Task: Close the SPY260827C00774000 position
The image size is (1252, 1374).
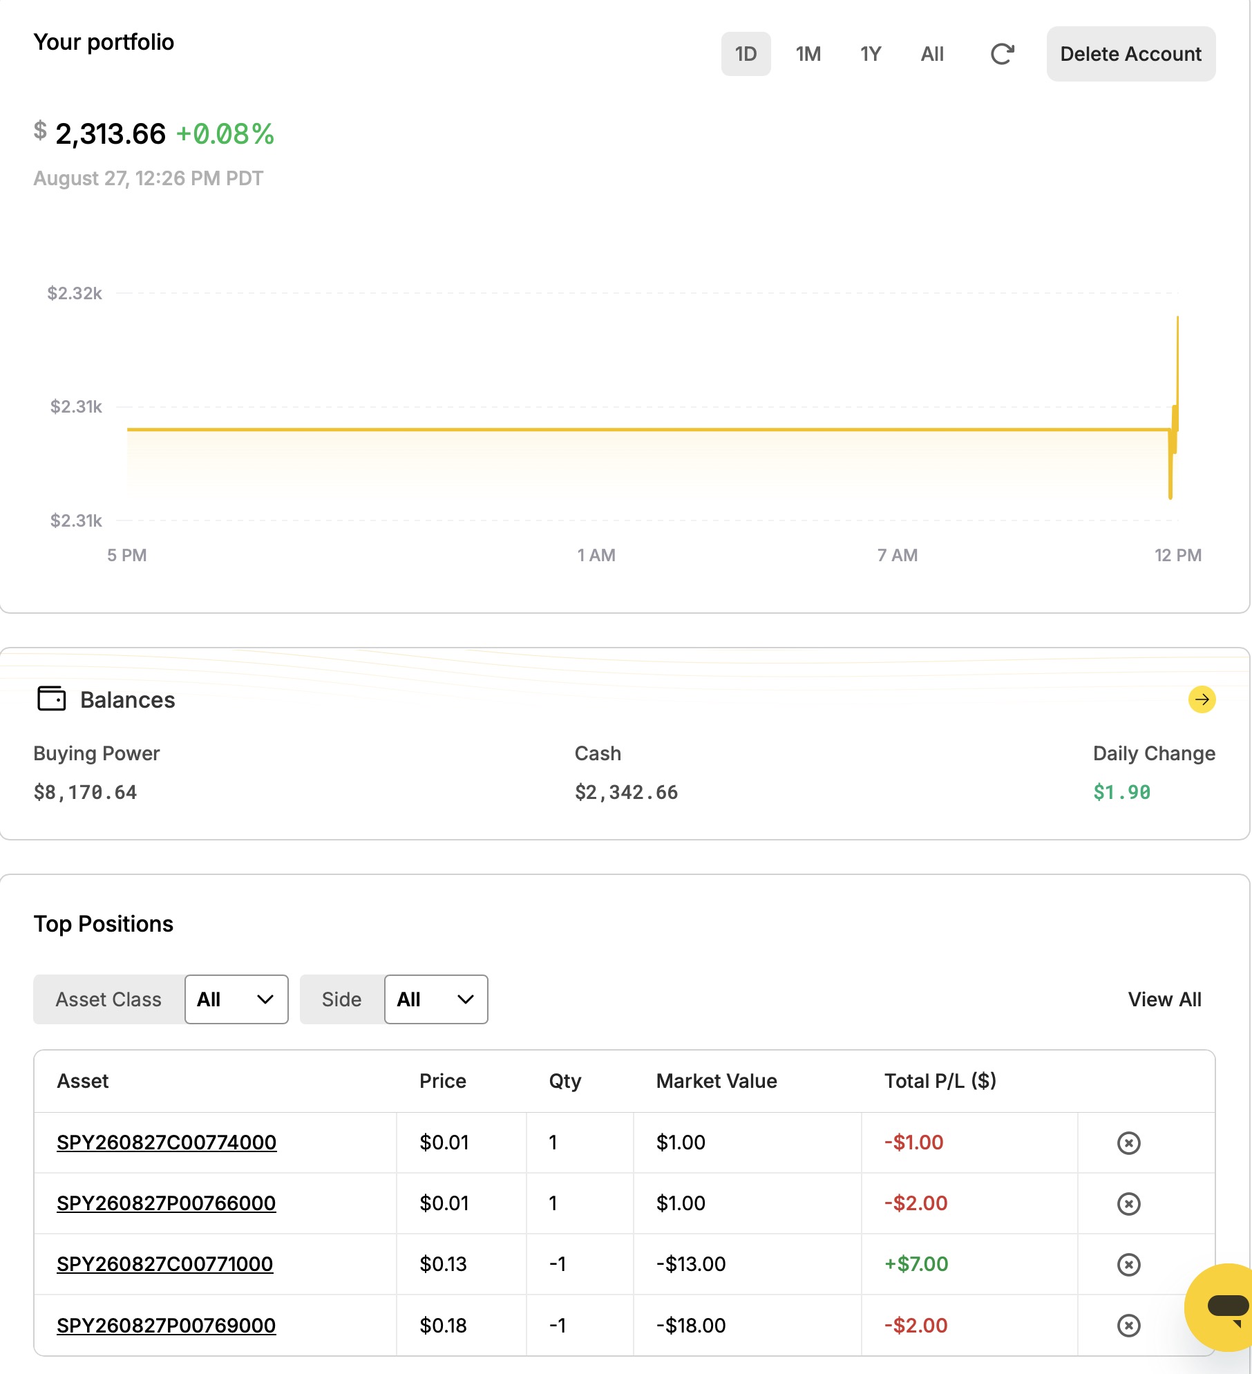Action: (x=1128, y=1142)
